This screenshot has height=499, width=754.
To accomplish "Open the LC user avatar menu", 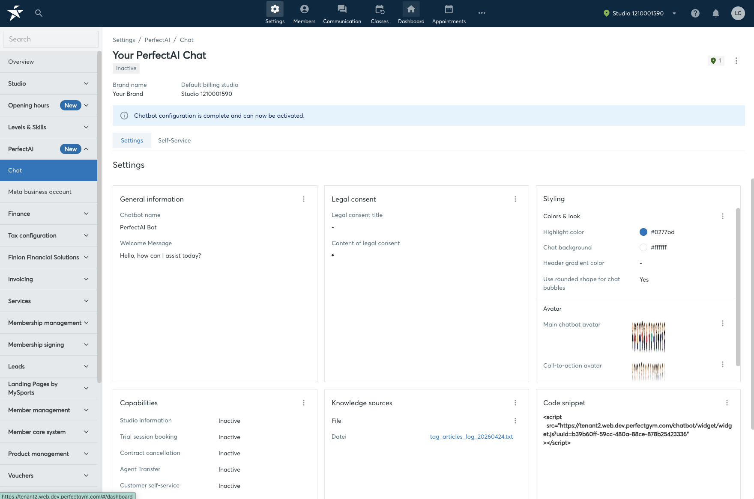I will pyautogui.click(x=738, y=13).
